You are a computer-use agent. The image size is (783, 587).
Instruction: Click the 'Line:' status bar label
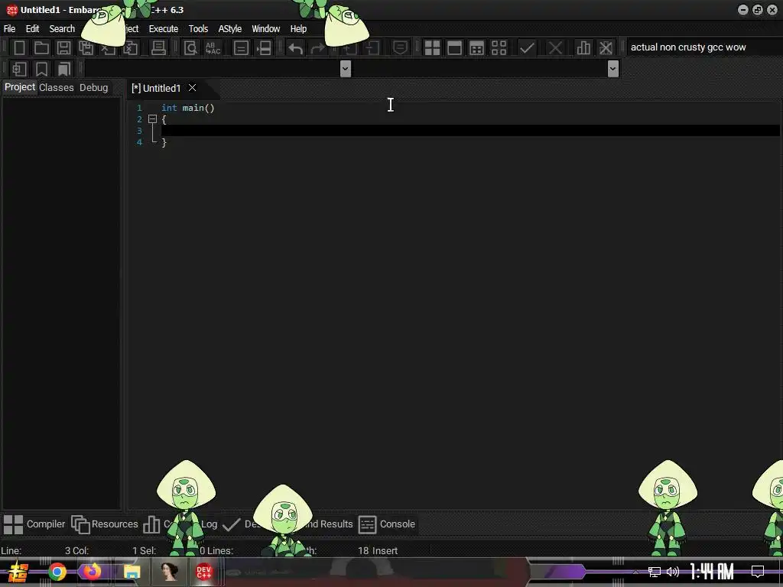[11, 551]
